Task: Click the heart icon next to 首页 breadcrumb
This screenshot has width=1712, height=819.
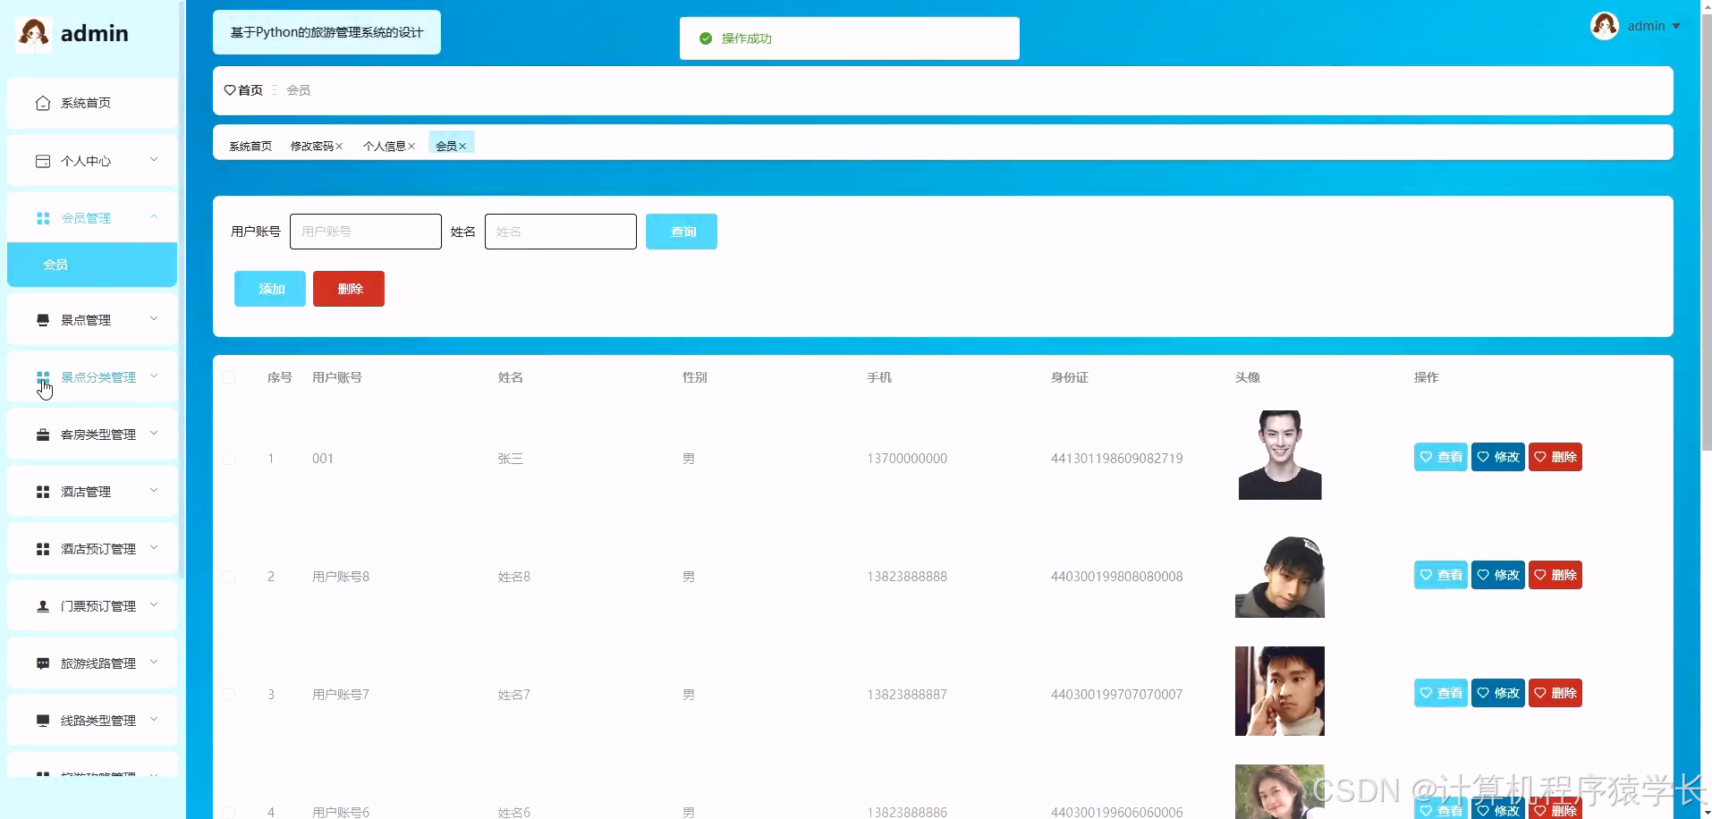Action: point(230,90)
